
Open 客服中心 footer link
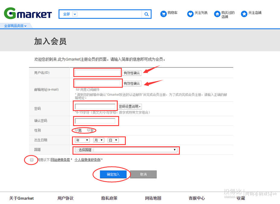pos(197,198)
